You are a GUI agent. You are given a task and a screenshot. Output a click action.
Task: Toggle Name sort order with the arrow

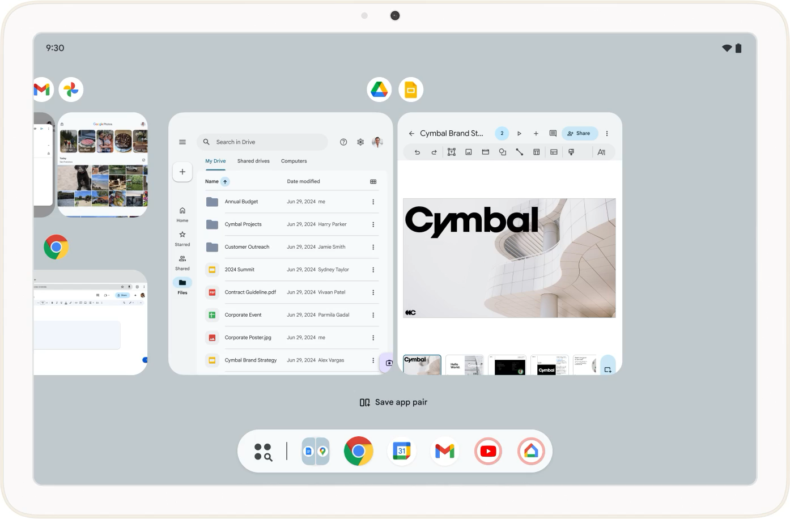[225, 181]
